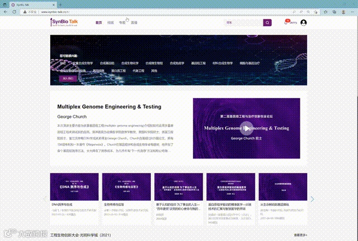Click the Jerry username link

293,22
